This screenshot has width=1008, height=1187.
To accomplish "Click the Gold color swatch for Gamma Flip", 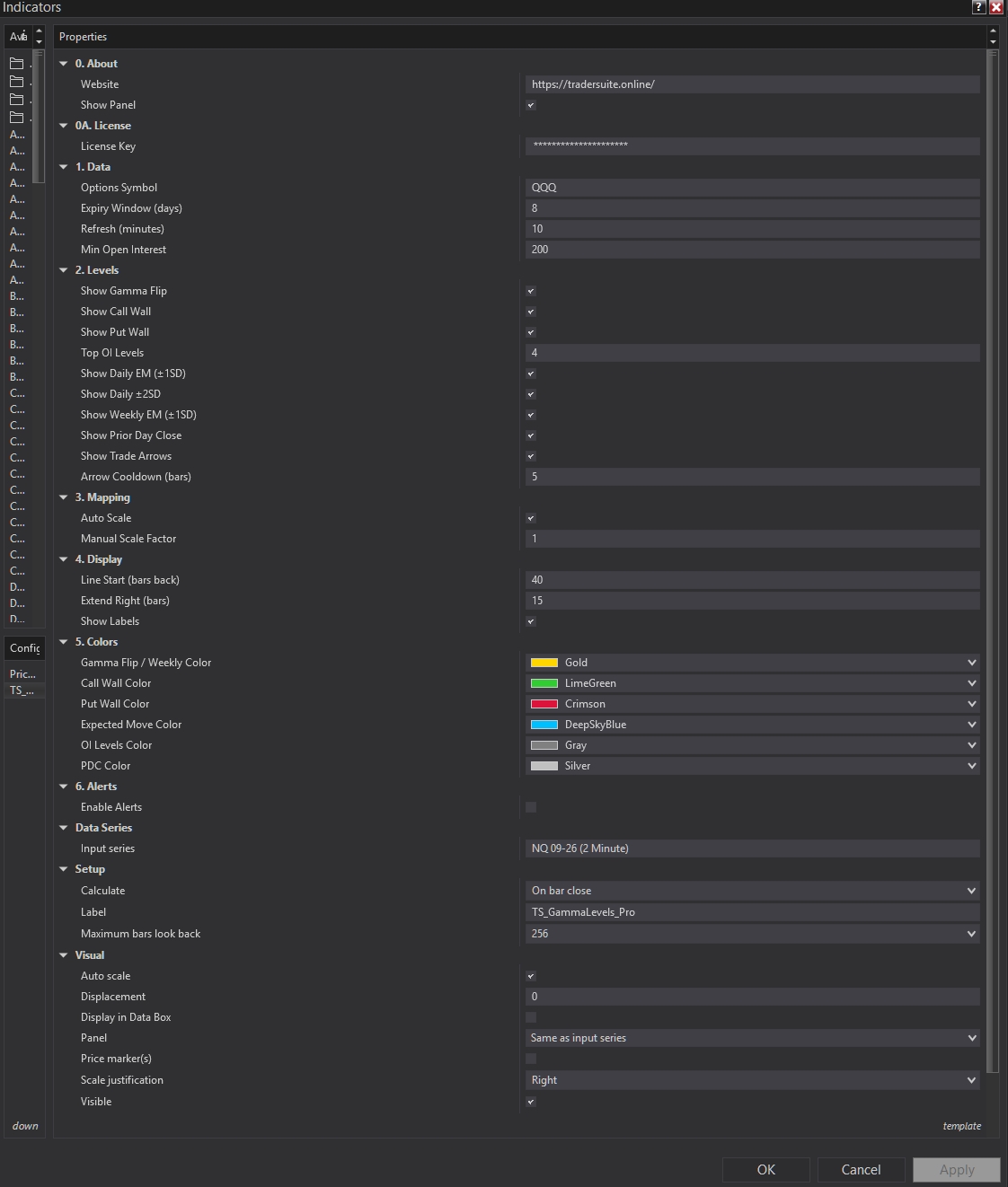I will [544, 663].
